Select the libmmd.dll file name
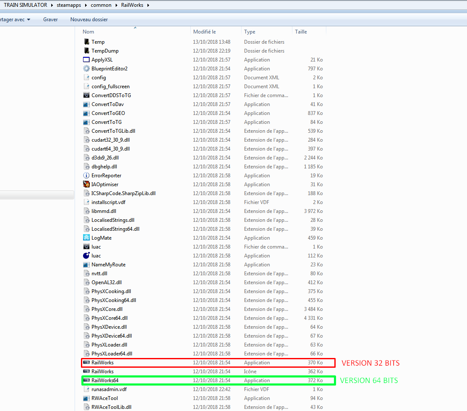This screenshot has width=467, height=411. pos(104,211)
